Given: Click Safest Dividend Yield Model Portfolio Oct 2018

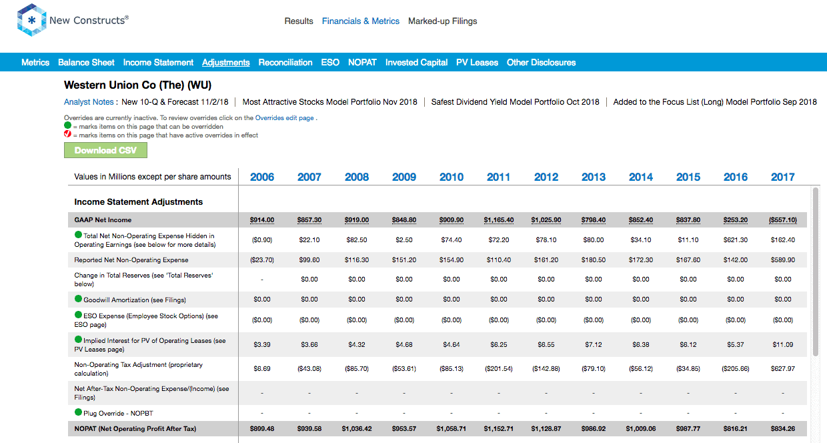Looking at the screenshot, I should coord(515,102).
